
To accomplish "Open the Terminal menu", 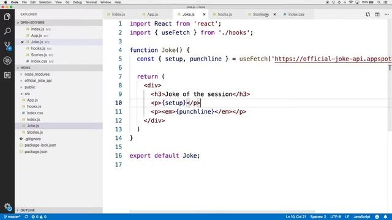I will click(91, 2).
